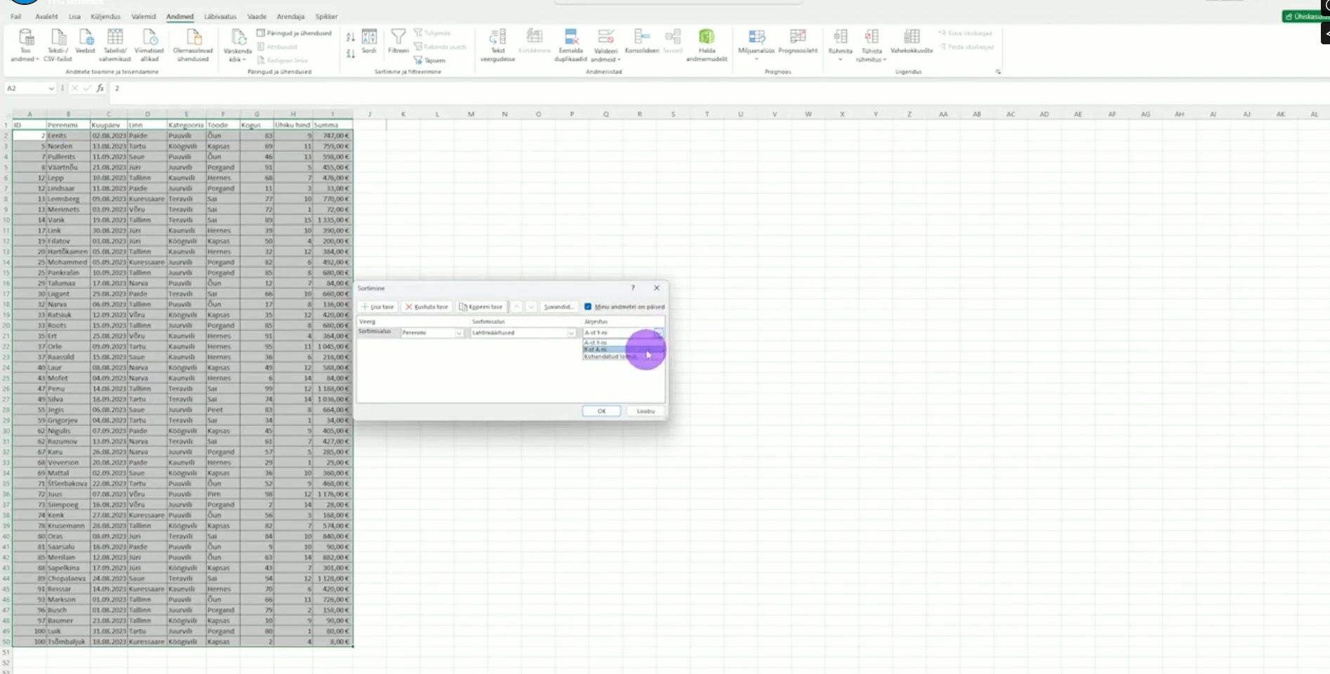This screenshot has height=674, width=1330.
Task: Switch to the Läbivaatus ribbon tab
Action: (x=220, y=16)
